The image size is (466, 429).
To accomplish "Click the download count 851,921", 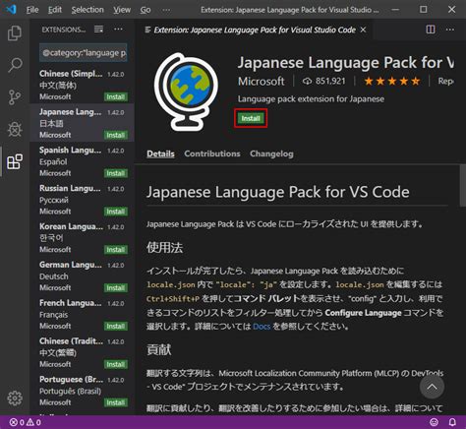I will tap(323, 81).
